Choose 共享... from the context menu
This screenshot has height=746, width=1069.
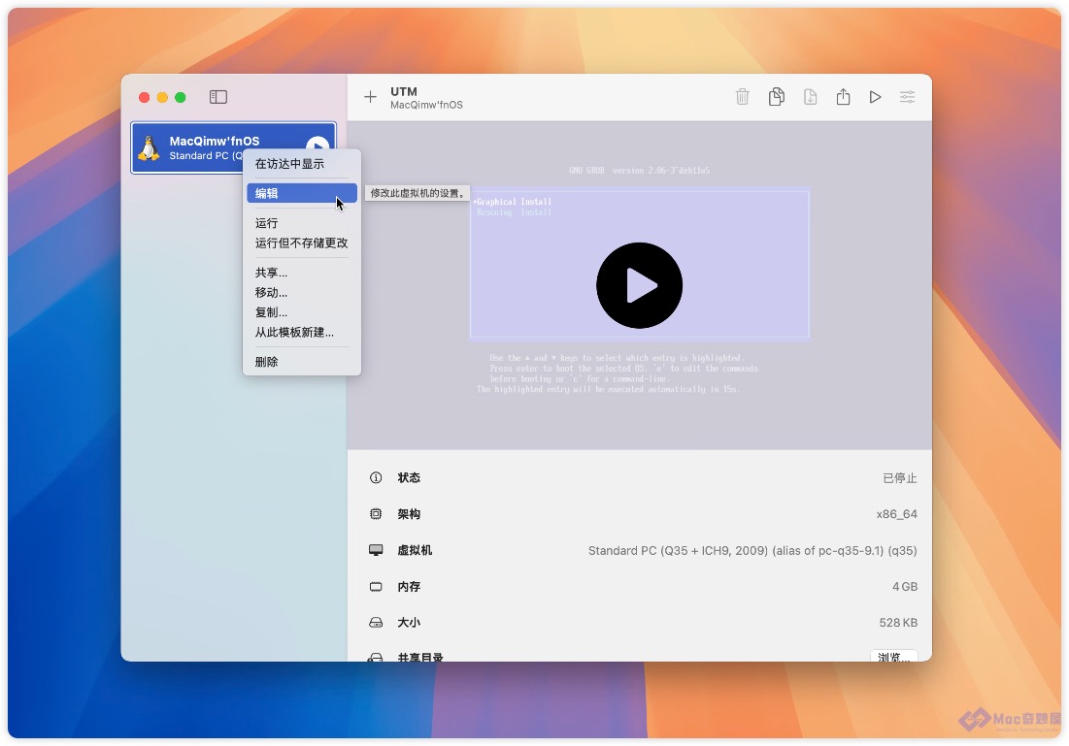[302, 274]
